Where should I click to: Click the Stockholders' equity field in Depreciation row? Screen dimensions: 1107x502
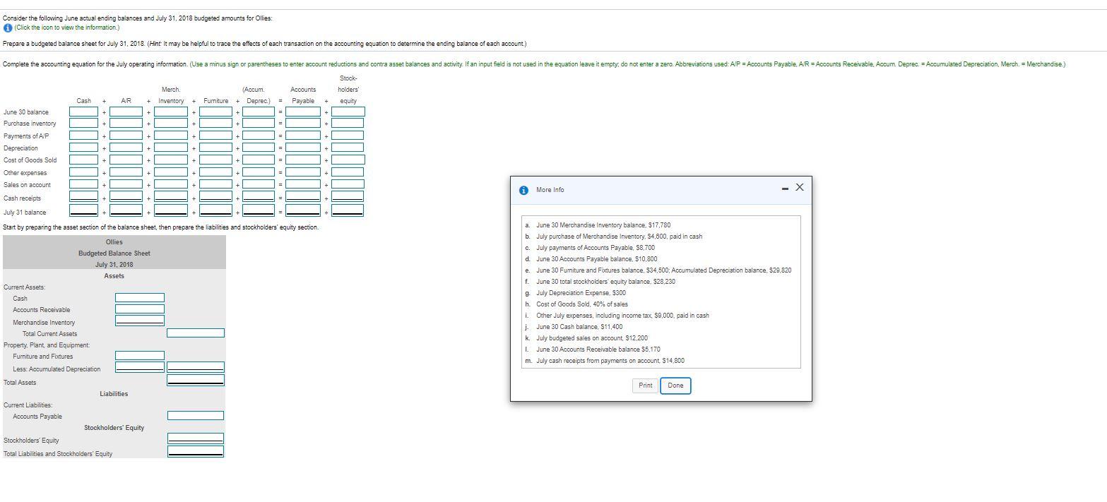click(x=348, y=148)
